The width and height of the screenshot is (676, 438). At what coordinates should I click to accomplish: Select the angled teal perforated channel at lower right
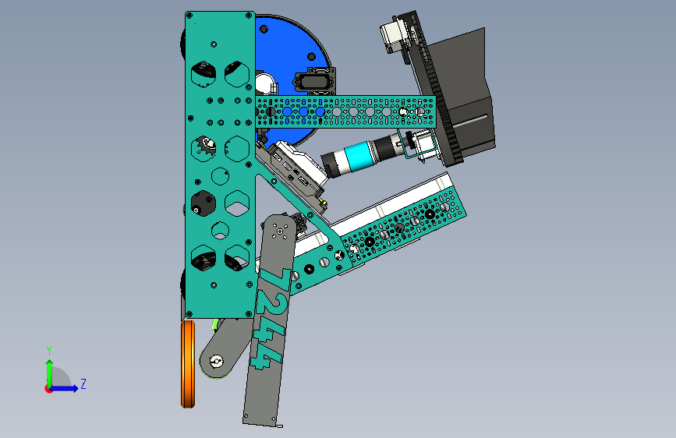click(x=403, y=226)
